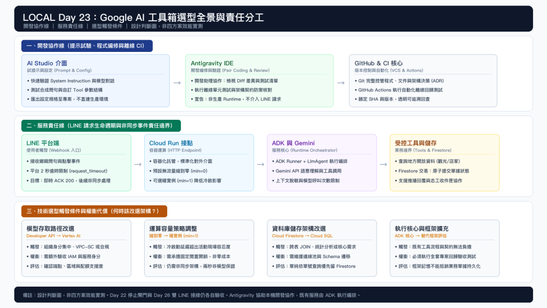Image resolution: width=547 pixels, height=308 pixels.
Task: Click bullet '開發助理協作：檢視 Diff 差異與測試清單'
Action: (x=235, y=81)
